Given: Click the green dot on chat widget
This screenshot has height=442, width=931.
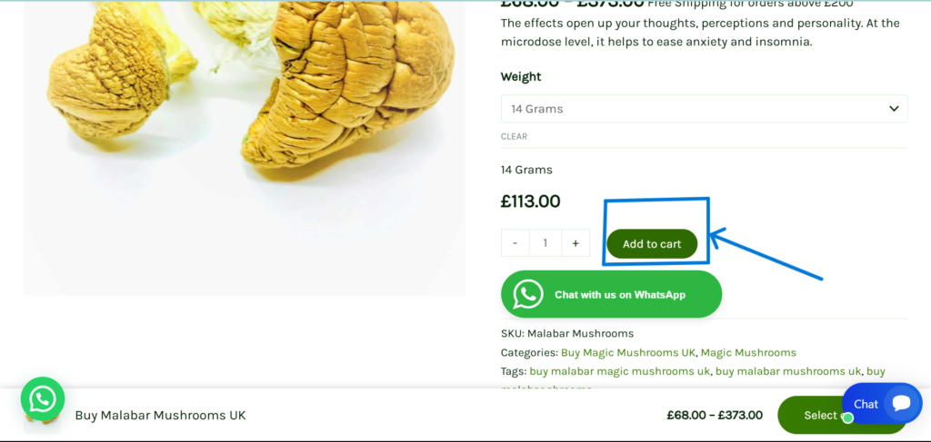Looking at the screenshot, I should tap(848, 418).
